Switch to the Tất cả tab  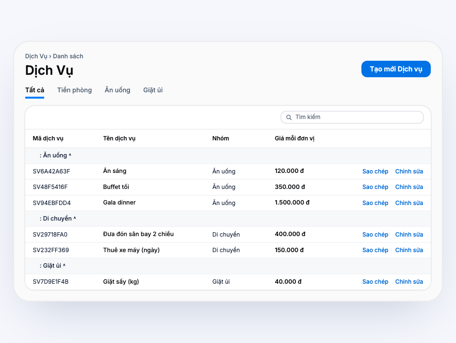point(34,90)
